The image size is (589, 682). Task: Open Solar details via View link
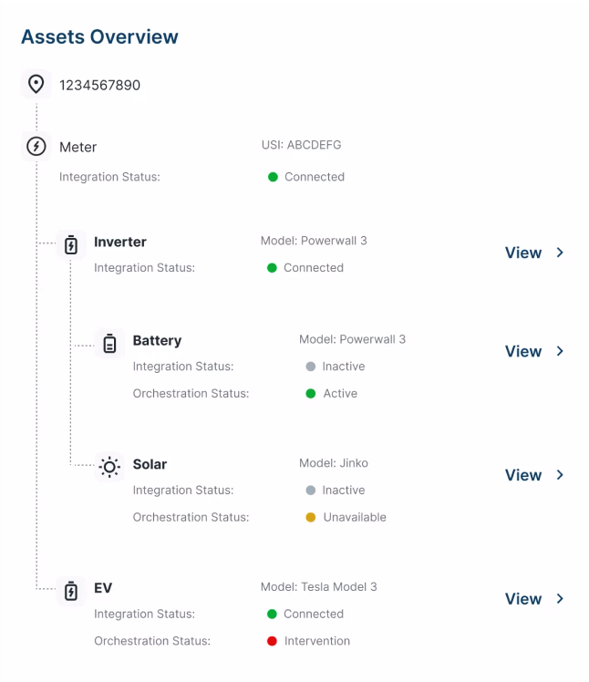(x=523, y=475)
